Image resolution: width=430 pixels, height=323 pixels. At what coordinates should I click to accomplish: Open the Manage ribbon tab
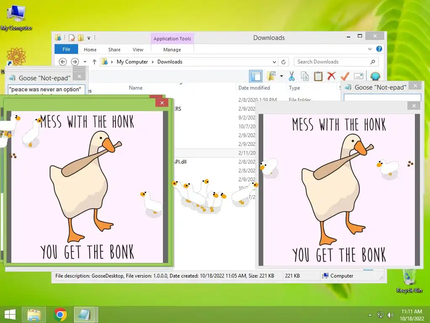172,50
